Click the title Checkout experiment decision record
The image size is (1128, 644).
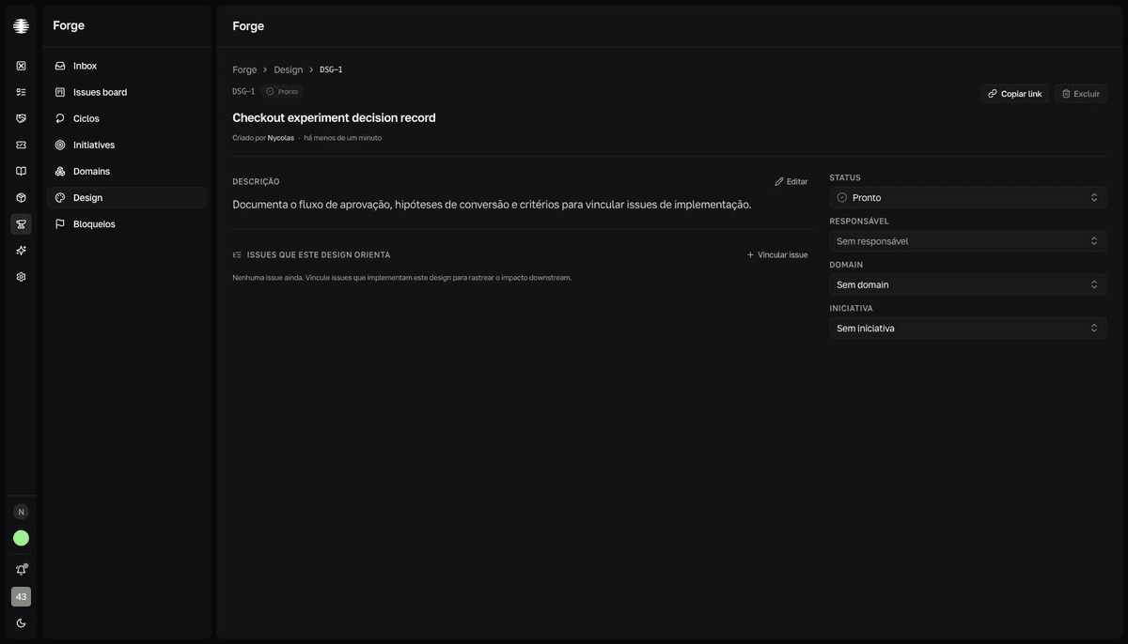point(334,117)
